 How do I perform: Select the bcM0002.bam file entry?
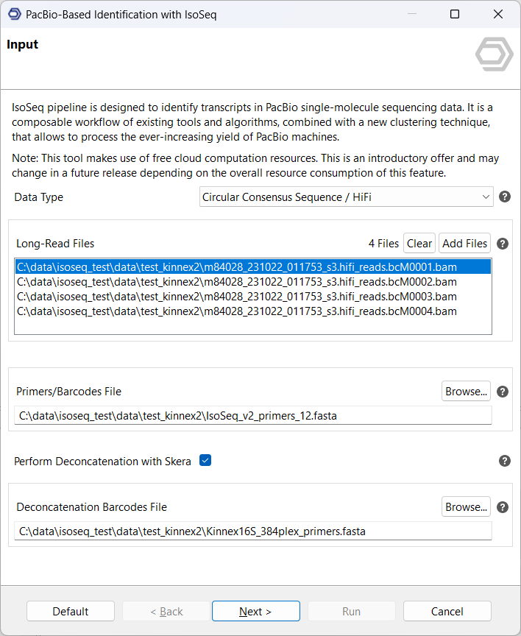point(236,282)
